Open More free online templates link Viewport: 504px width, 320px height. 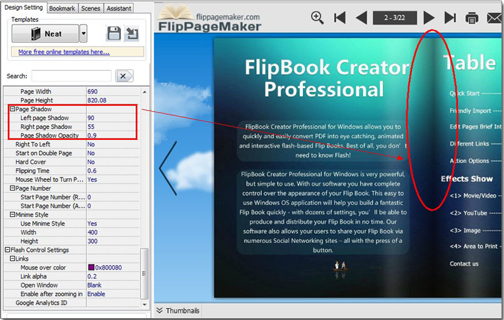(64, 52)
